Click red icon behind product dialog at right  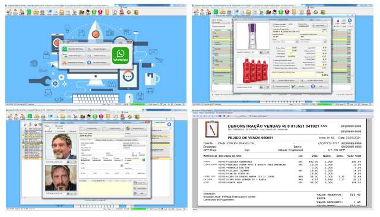[338, 21]
